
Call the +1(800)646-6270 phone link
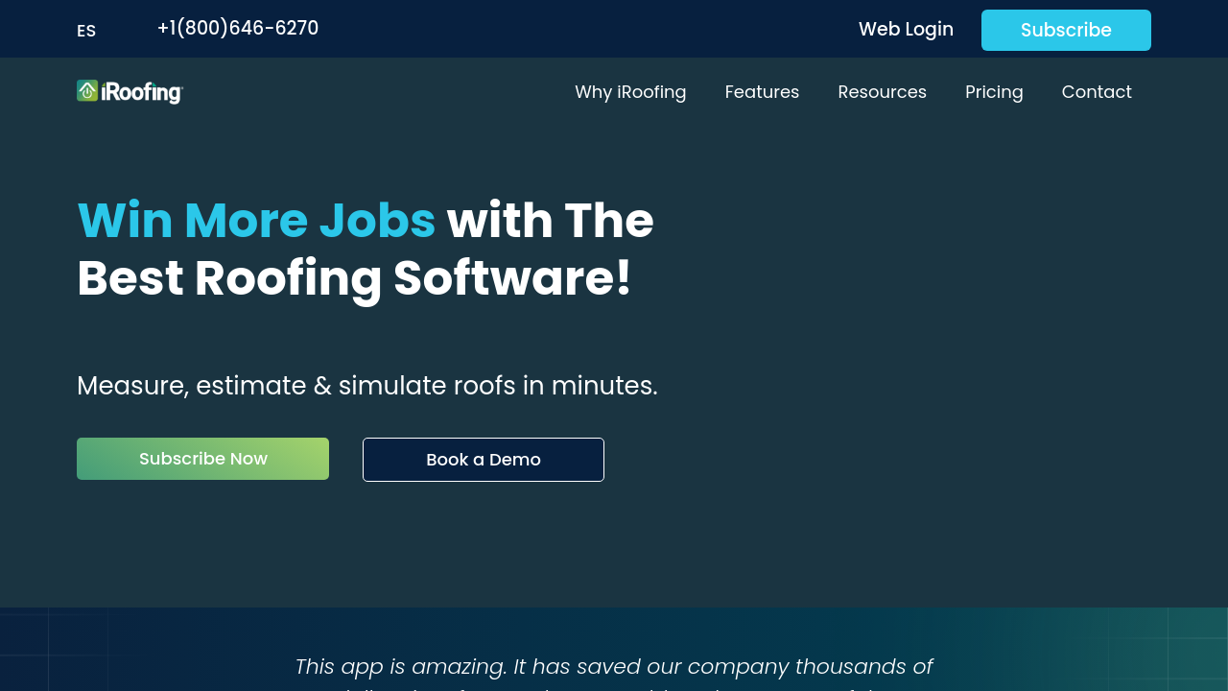238,29
